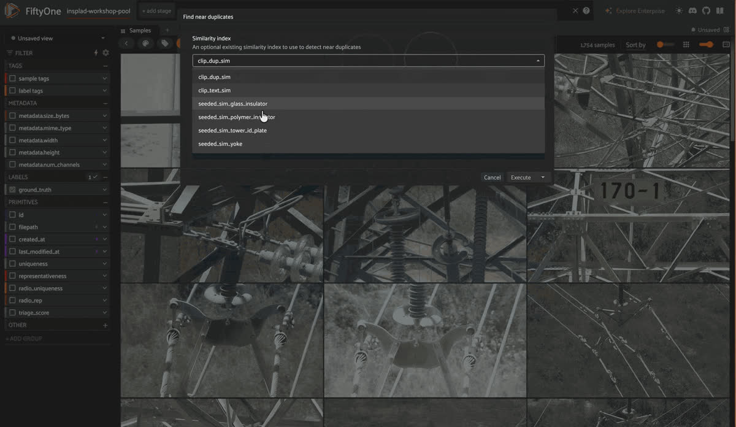Click the filter lines icon beside FILTER

10,53
